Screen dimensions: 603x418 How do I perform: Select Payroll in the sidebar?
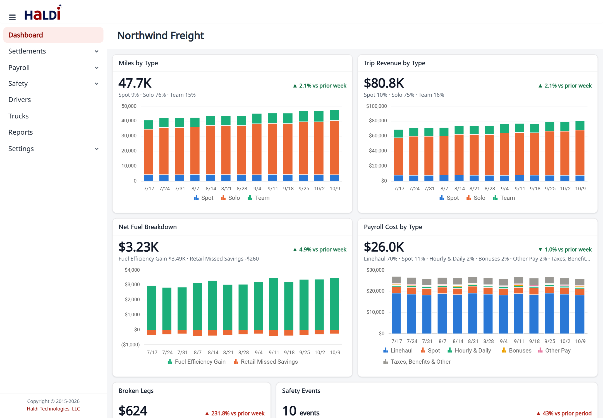click(x=19, y=68)
